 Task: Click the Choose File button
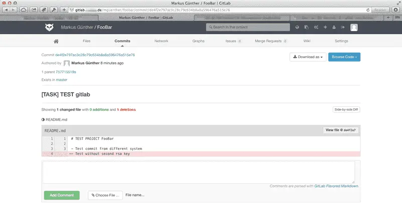(105, 195)
